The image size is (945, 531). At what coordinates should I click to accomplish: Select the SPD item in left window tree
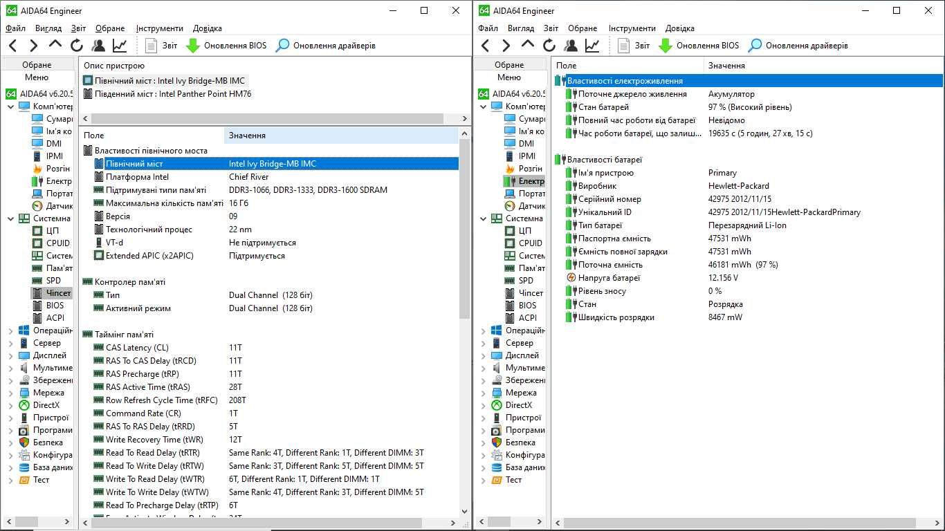click(47, 280)
